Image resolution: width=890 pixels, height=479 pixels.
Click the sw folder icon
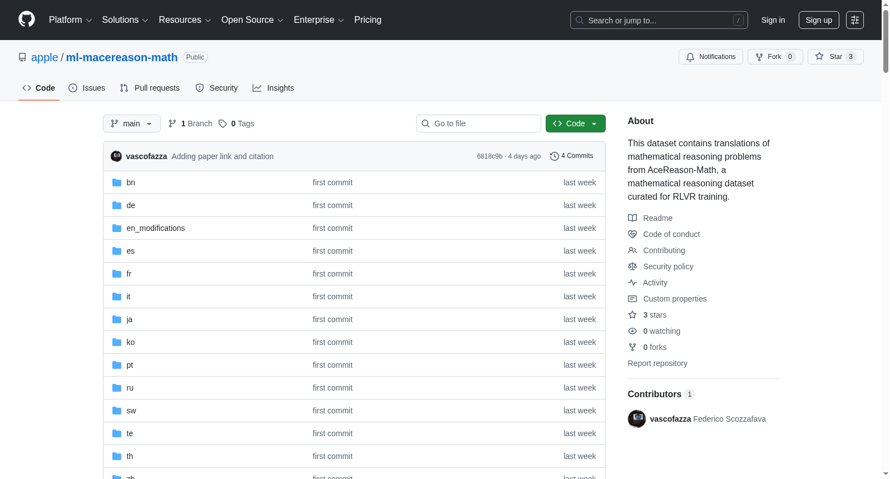[x=117, y=411]
